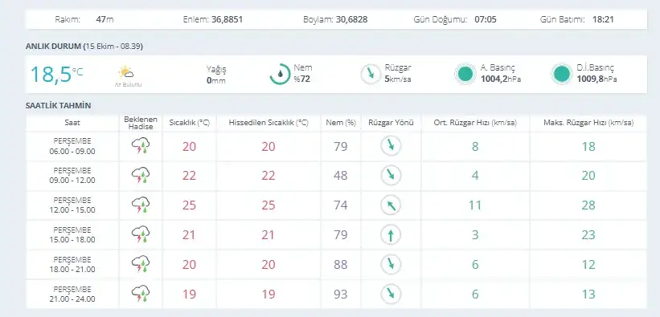Click humidity value 48 in the 09.00 - 12.00 row

tap(341, 175)
